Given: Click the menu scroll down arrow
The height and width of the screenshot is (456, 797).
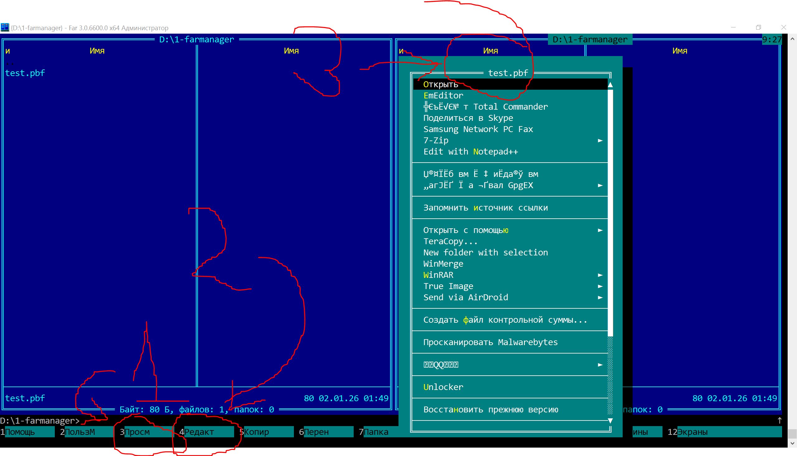Looking at the screenshot, I should [610, 420].
